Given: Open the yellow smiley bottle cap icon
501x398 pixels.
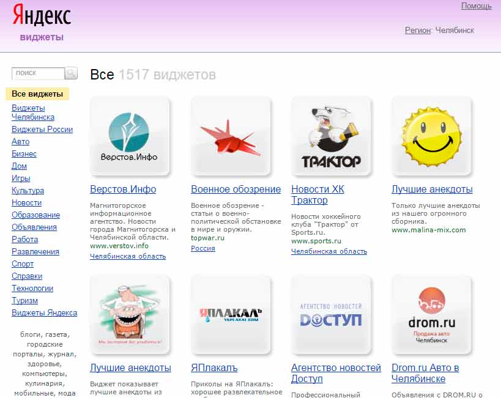Looking at the screenshot, I should [432, 136].
